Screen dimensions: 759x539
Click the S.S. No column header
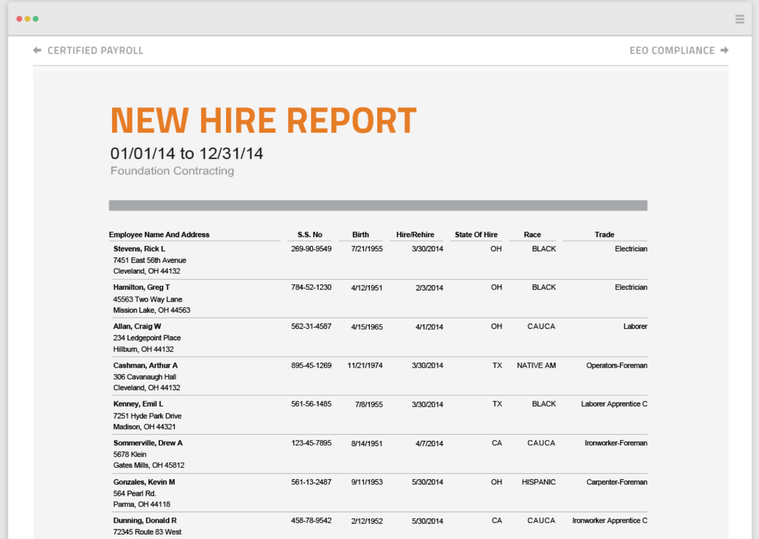(310, 235)
